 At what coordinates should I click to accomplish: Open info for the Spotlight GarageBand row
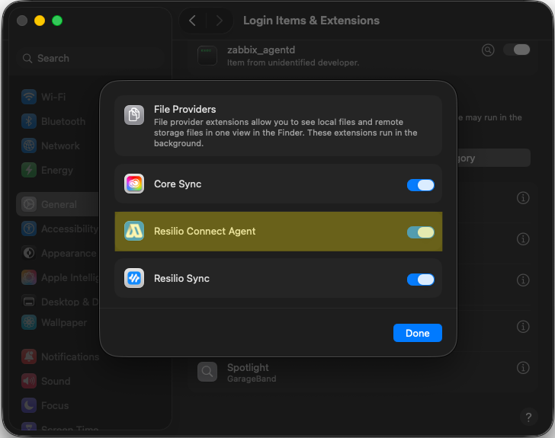coord(523,368)
